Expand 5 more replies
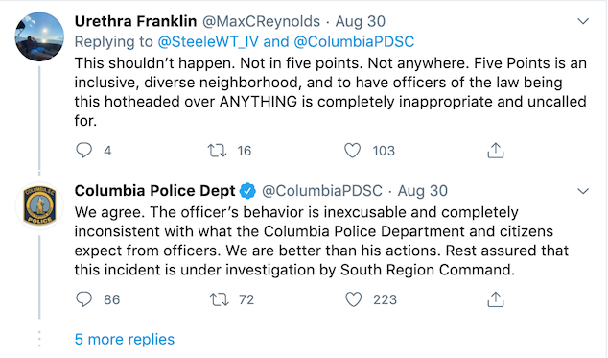 [x=125, y=340]
